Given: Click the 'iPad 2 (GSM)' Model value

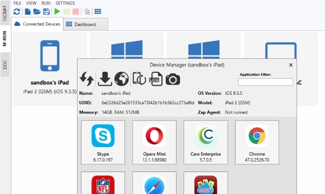Looking at the screenshot, I should [237, 103].
